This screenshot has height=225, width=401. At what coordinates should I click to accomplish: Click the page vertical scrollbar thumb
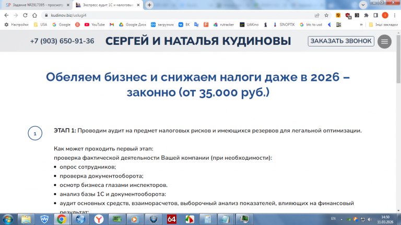tap(398, 59)
